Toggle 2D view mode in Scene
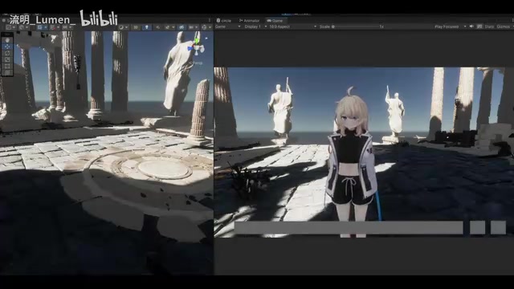Screen dimensions: 514x289 136,27
